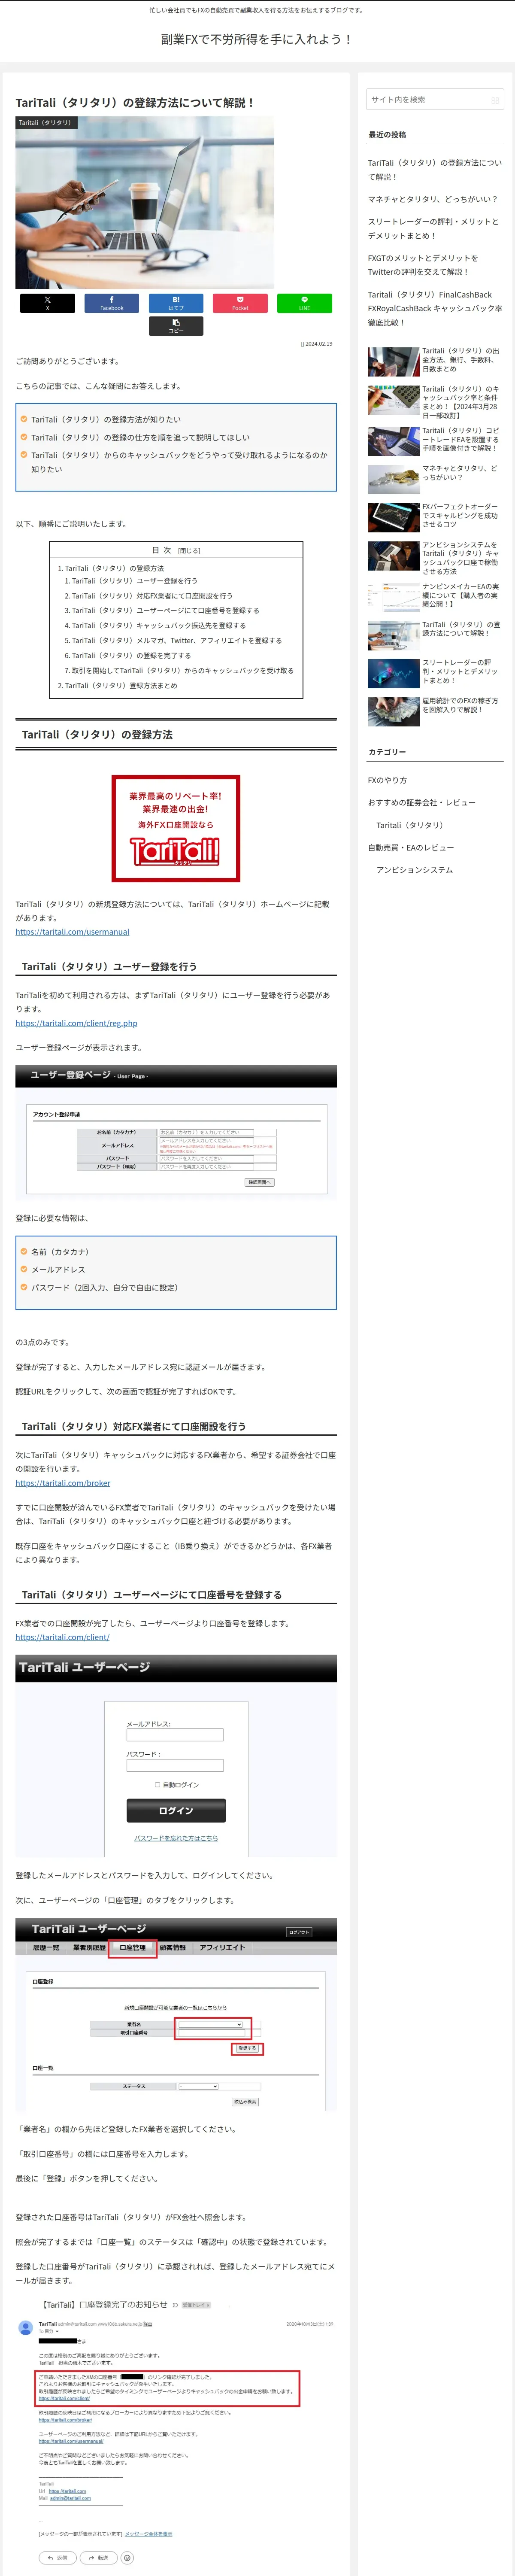Share the article on X

tap(47, 303)
